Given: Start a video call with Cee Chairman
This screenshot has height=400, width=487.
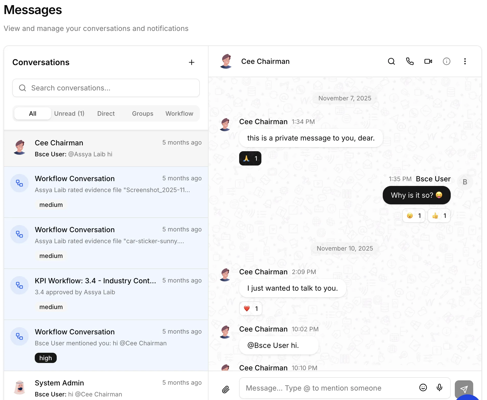Looking at the screenshot, I should coord(428,61).
